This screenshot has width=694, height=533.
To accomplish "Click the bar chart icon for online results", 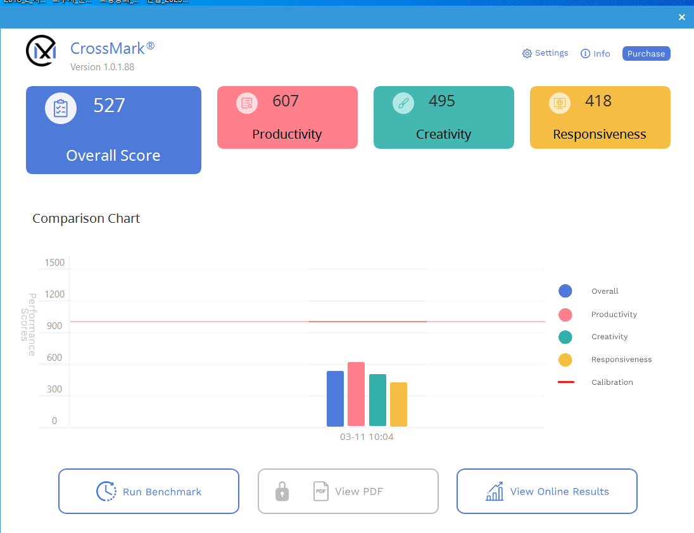I will [495, 491].
